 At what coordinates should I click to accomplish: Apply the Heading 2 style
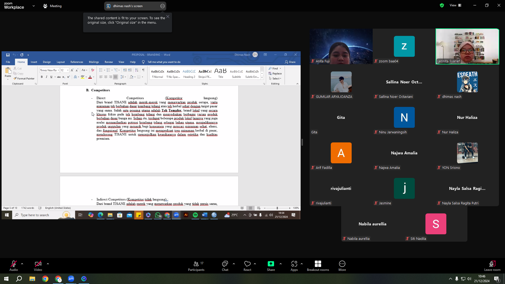coord(189,74)
